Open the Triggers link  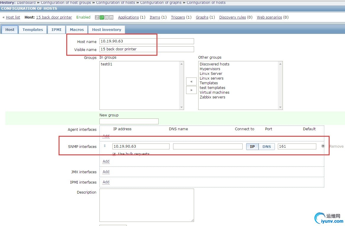tap(178, 17)
